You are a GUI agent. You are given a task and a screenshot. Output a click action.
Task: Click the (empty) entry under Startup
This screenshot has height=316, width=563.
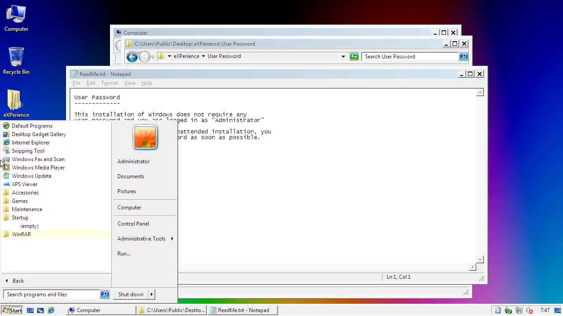coord(29,226)
